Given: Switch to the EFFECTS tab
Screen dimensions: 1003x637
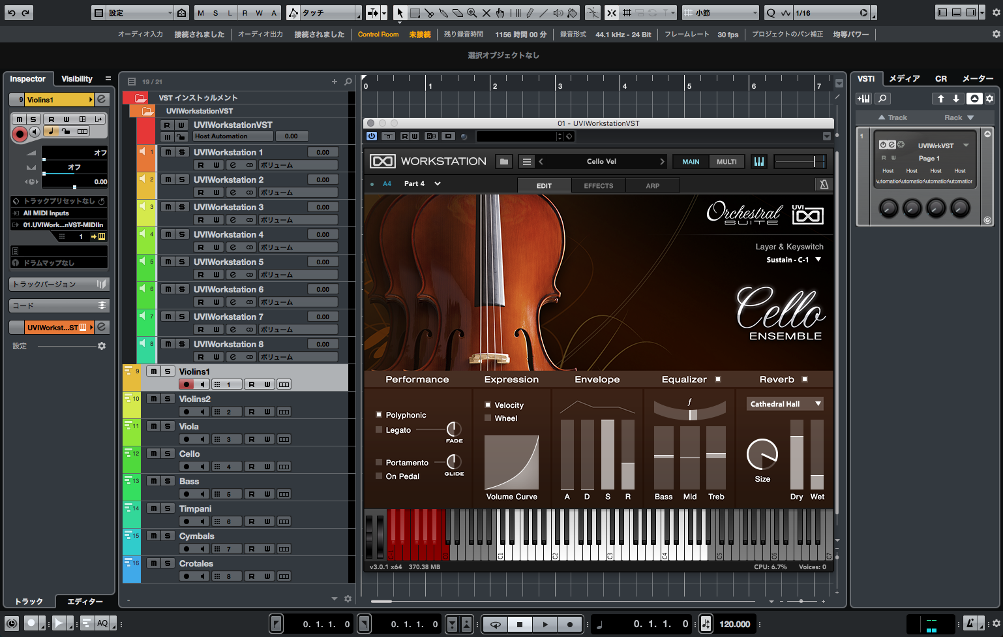Looking at the screenshot, I should 598,186.
